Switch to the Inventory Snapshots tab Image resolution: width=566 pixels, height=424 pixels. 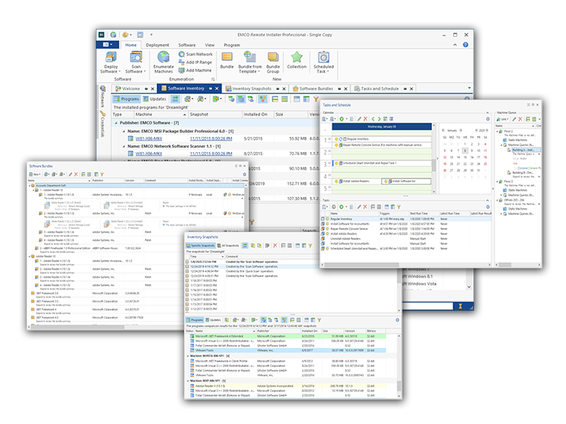(253, 89)
